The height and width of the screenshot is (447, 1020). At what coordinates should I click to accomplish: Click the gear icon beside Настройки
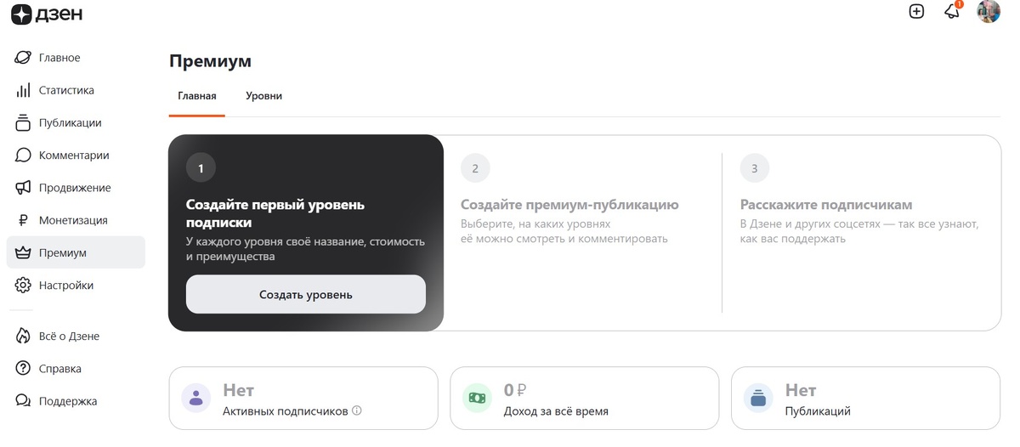tap(23, 286)
